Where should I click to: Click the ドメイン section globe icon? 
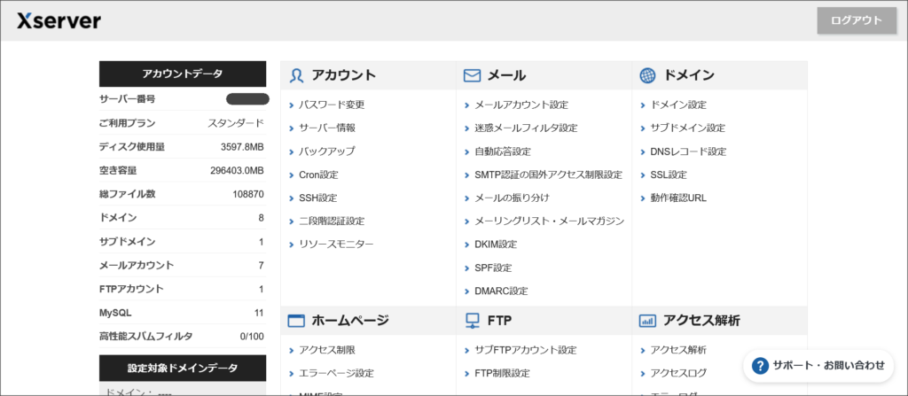tap(648, 75)
